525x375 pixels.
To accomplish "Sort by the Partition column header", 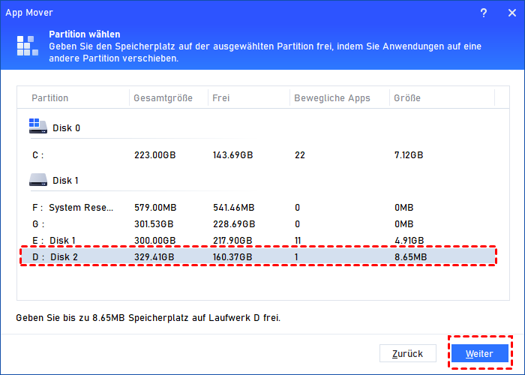I will coord(50,98).
